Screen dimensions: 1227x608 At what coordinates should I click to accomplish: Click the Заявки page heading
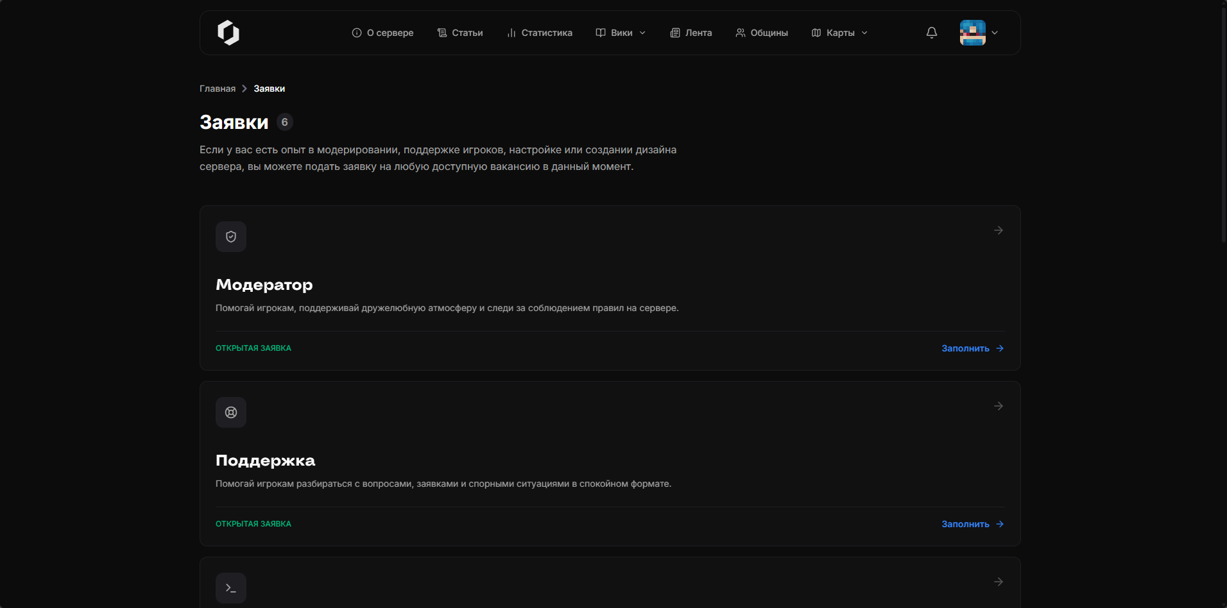pos(234,122)
